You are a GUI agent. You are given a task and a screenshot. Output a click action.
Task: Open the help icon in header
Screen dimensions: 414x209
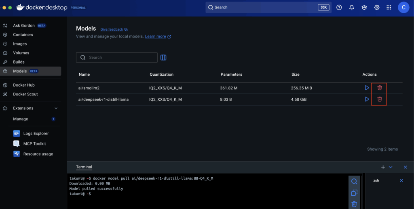click(339, 7)
